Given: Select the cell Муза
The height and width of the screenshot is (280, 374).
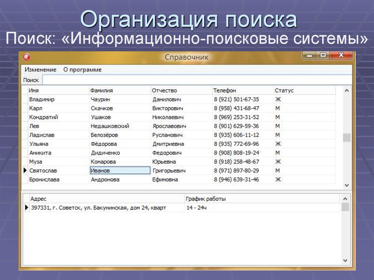Looking at the screenshot, I should pyautogui.click(x=58, y=162).
